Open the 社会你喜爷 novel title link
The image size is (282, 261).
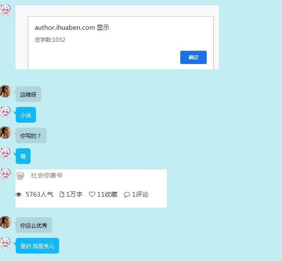pos(47,175)
